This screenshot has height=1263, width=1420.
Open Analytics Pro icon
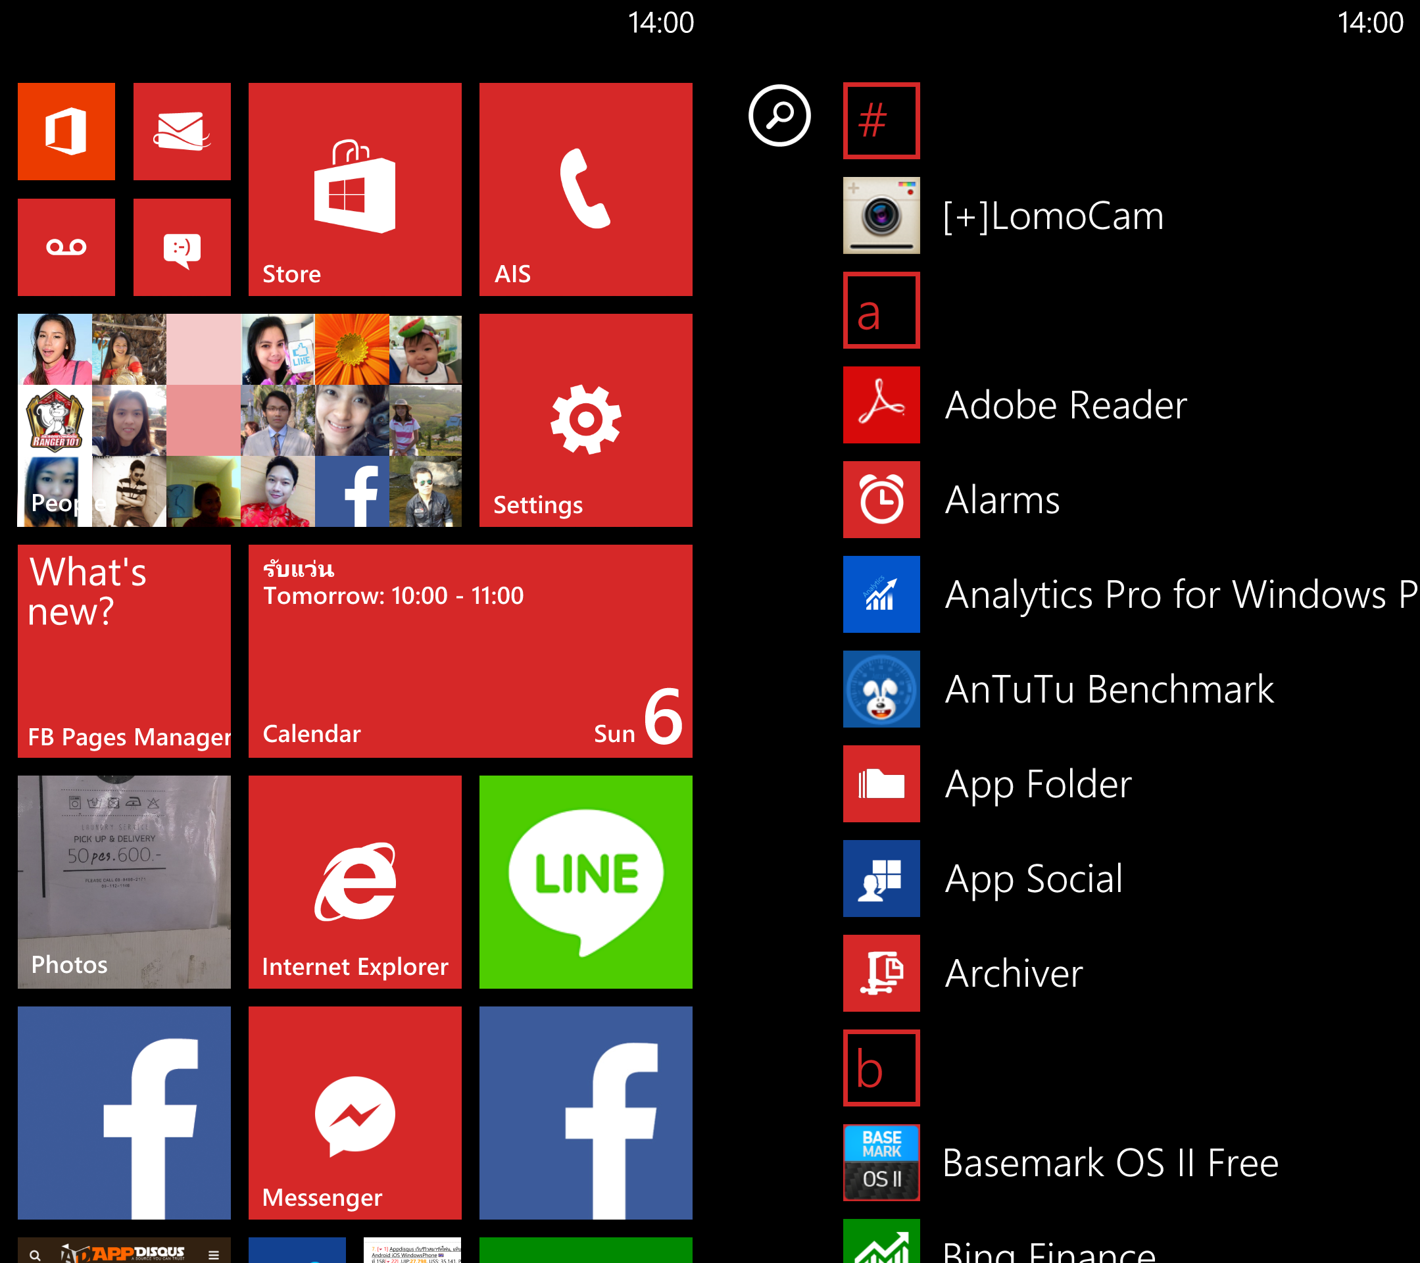881,594
